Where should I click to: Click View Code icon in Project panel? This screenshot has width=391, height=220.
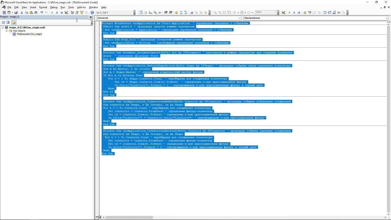coord(3,22)
